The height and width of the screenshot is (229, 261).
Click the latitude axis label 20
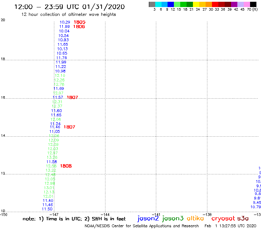click(3, 20)
